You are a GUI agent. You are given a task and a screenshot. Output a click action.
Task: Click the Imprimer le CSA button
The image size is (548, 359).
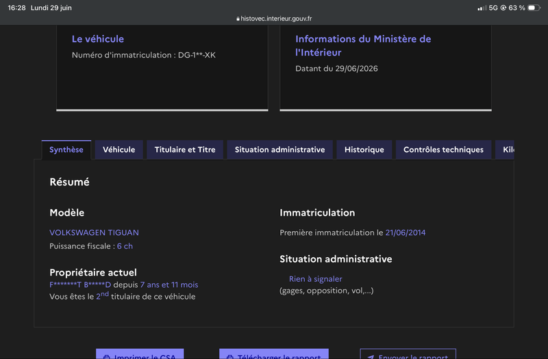tap(140, 354)
